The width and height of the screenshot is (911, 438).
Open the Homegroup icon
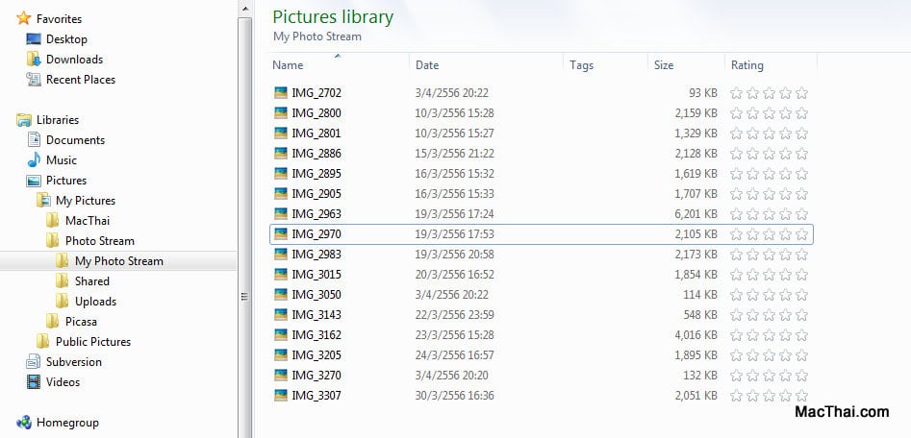pyautogui.click(x=24, y=423)
